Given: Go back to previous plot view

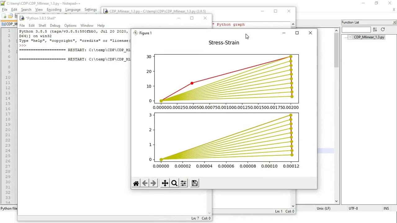Looking at the screenshot, I should click(x=145, y=183).
